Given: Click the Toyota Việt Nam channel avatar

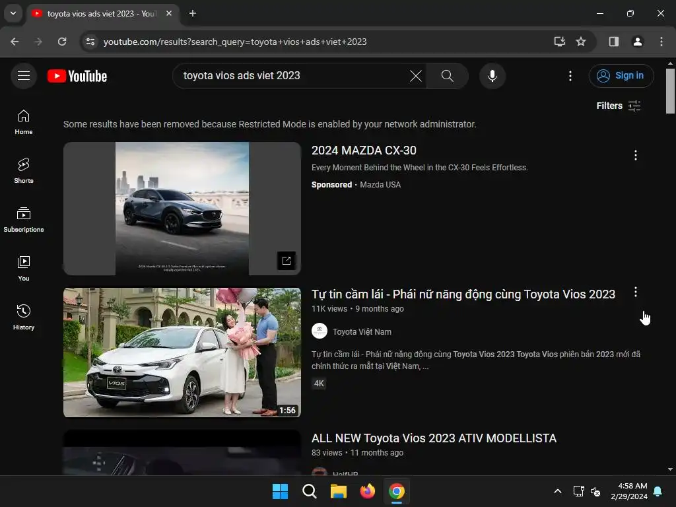Looking at the screenshot, I should [x=320, y=331].
